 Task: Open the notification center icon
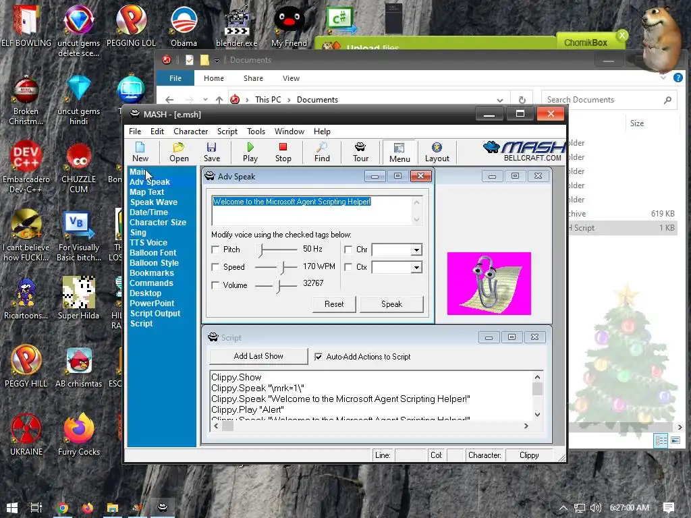coord(668,508)
